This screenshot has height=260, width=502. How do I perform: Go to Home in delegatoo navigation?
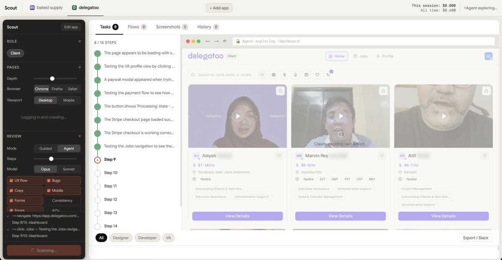[x=337, y=56]
